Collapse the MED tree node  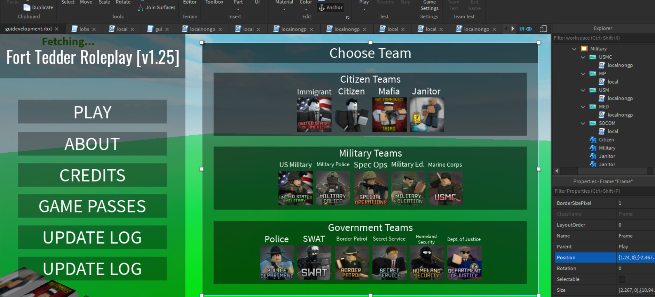583,106
